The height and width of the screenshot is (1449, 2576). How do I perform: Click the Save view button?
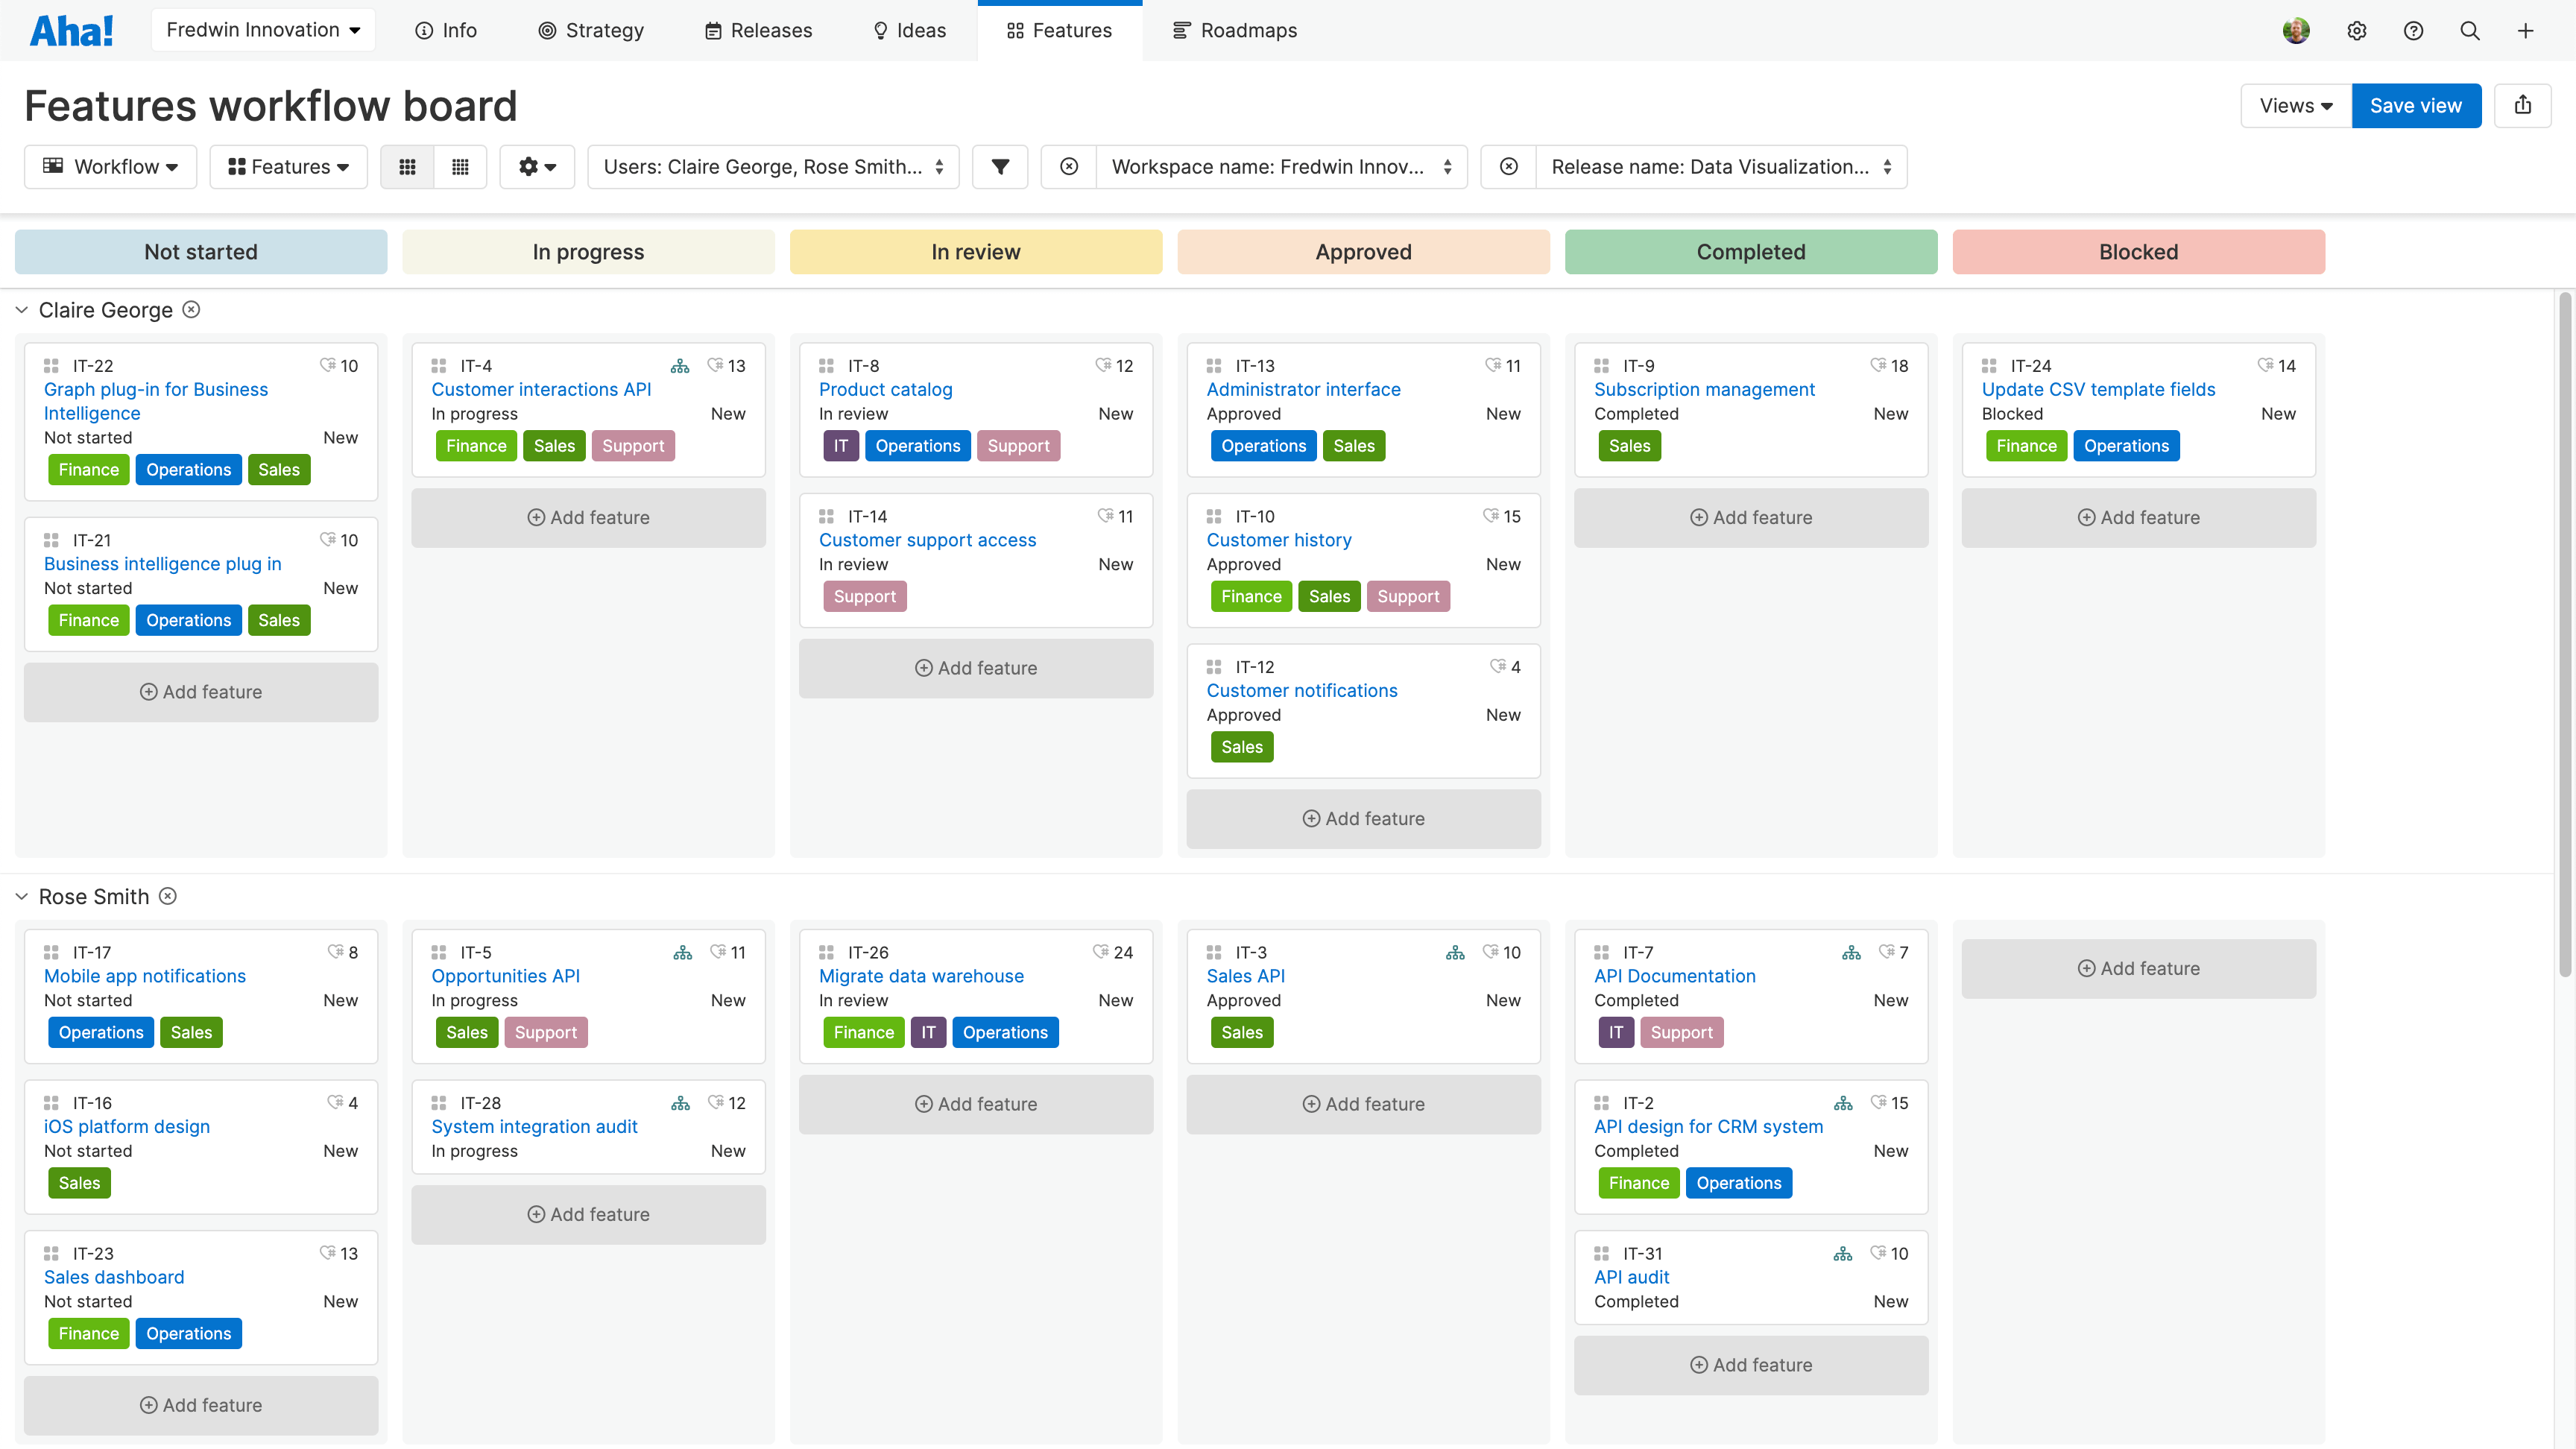2416,105
